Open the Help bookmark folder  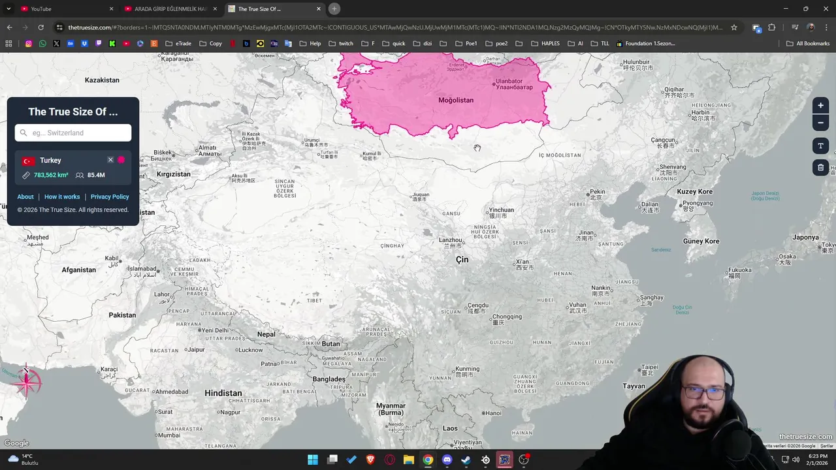310,44
